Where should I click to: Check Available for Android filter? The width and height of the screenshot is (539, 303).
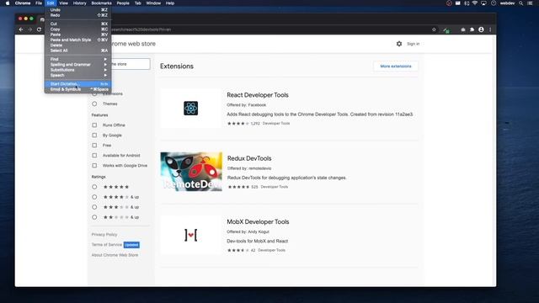pos(94,155)
